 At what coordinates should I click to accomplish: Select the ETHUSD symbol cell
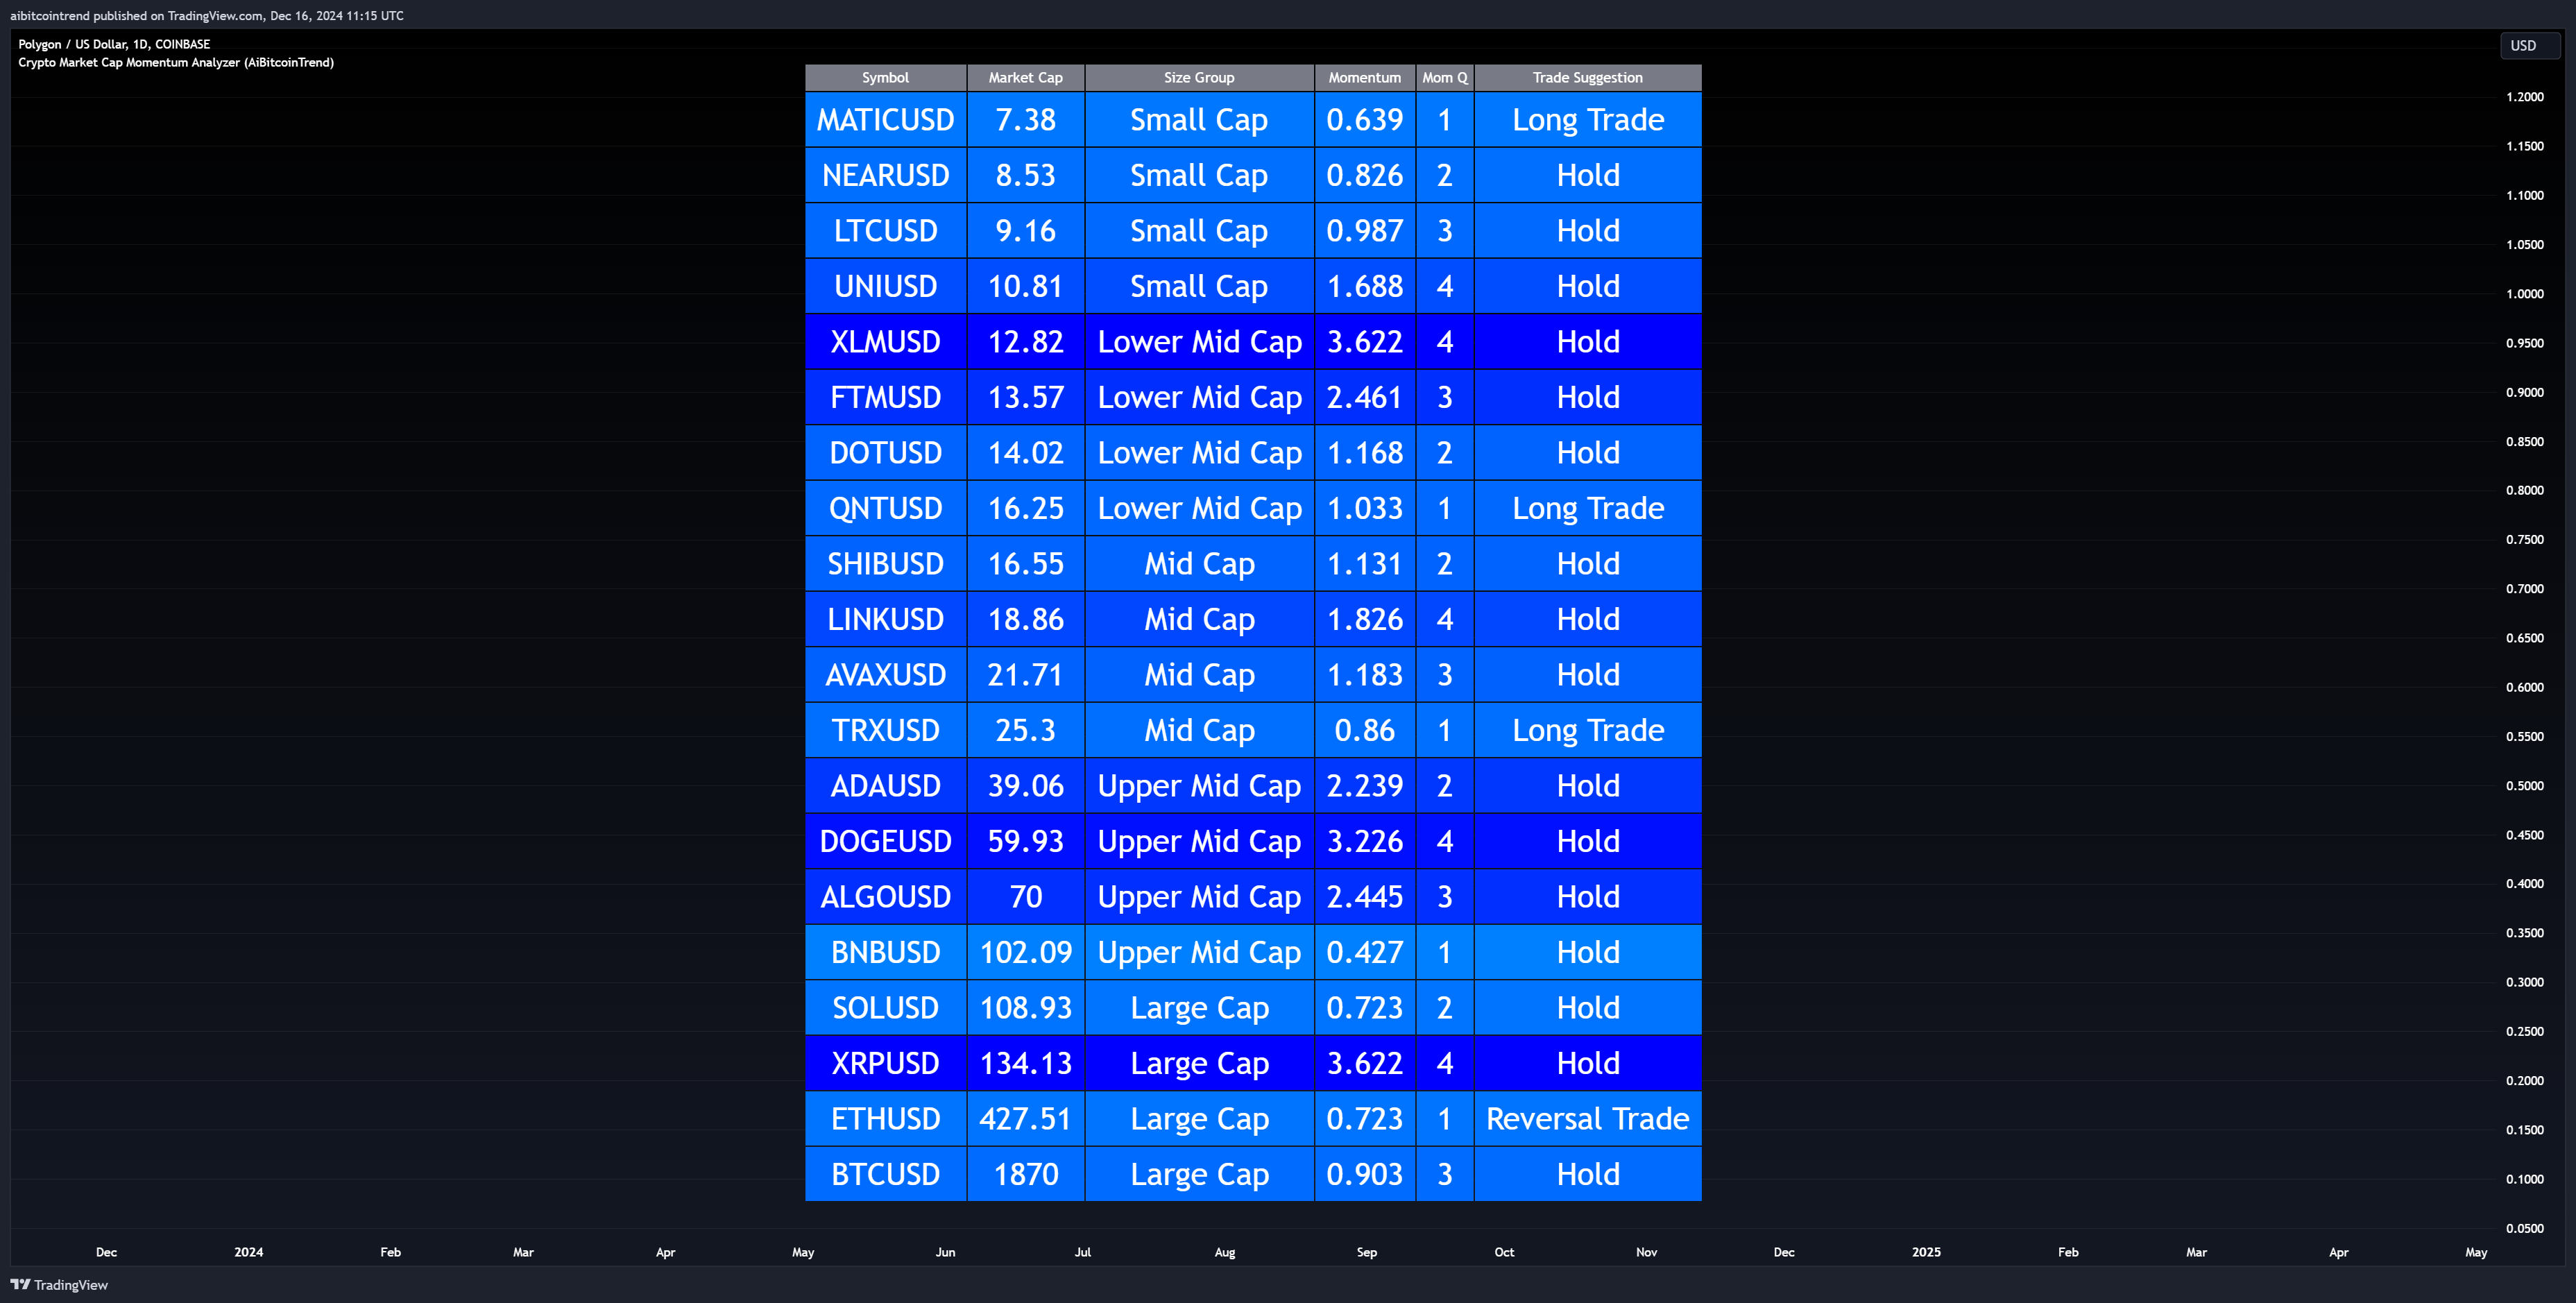[885, 1119]
